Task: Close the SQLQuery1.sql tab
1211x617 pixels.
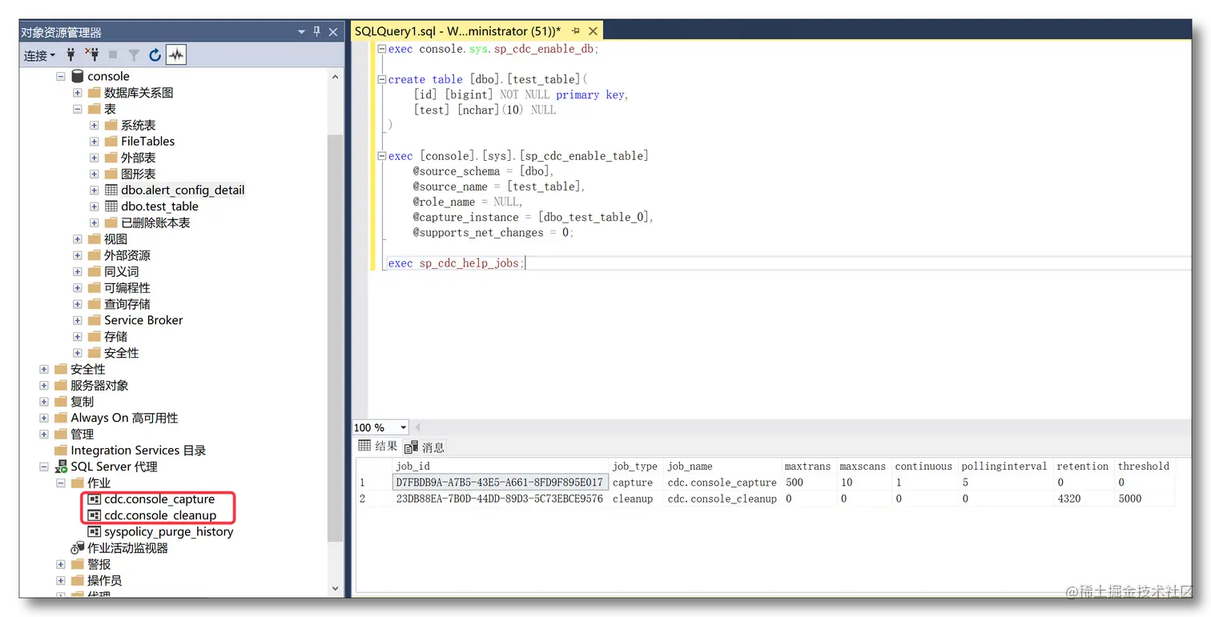Action: point(593,31)
